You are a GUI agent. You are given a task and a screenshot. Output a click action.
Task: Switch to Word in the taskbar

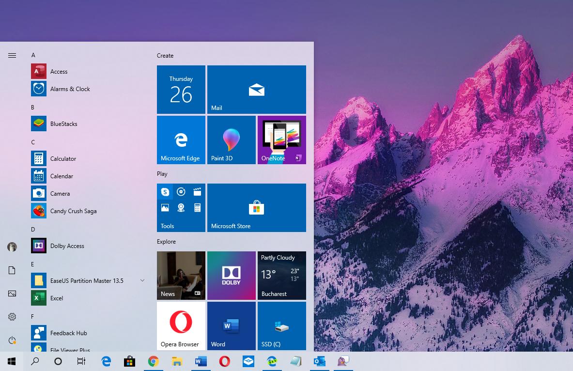201,361
